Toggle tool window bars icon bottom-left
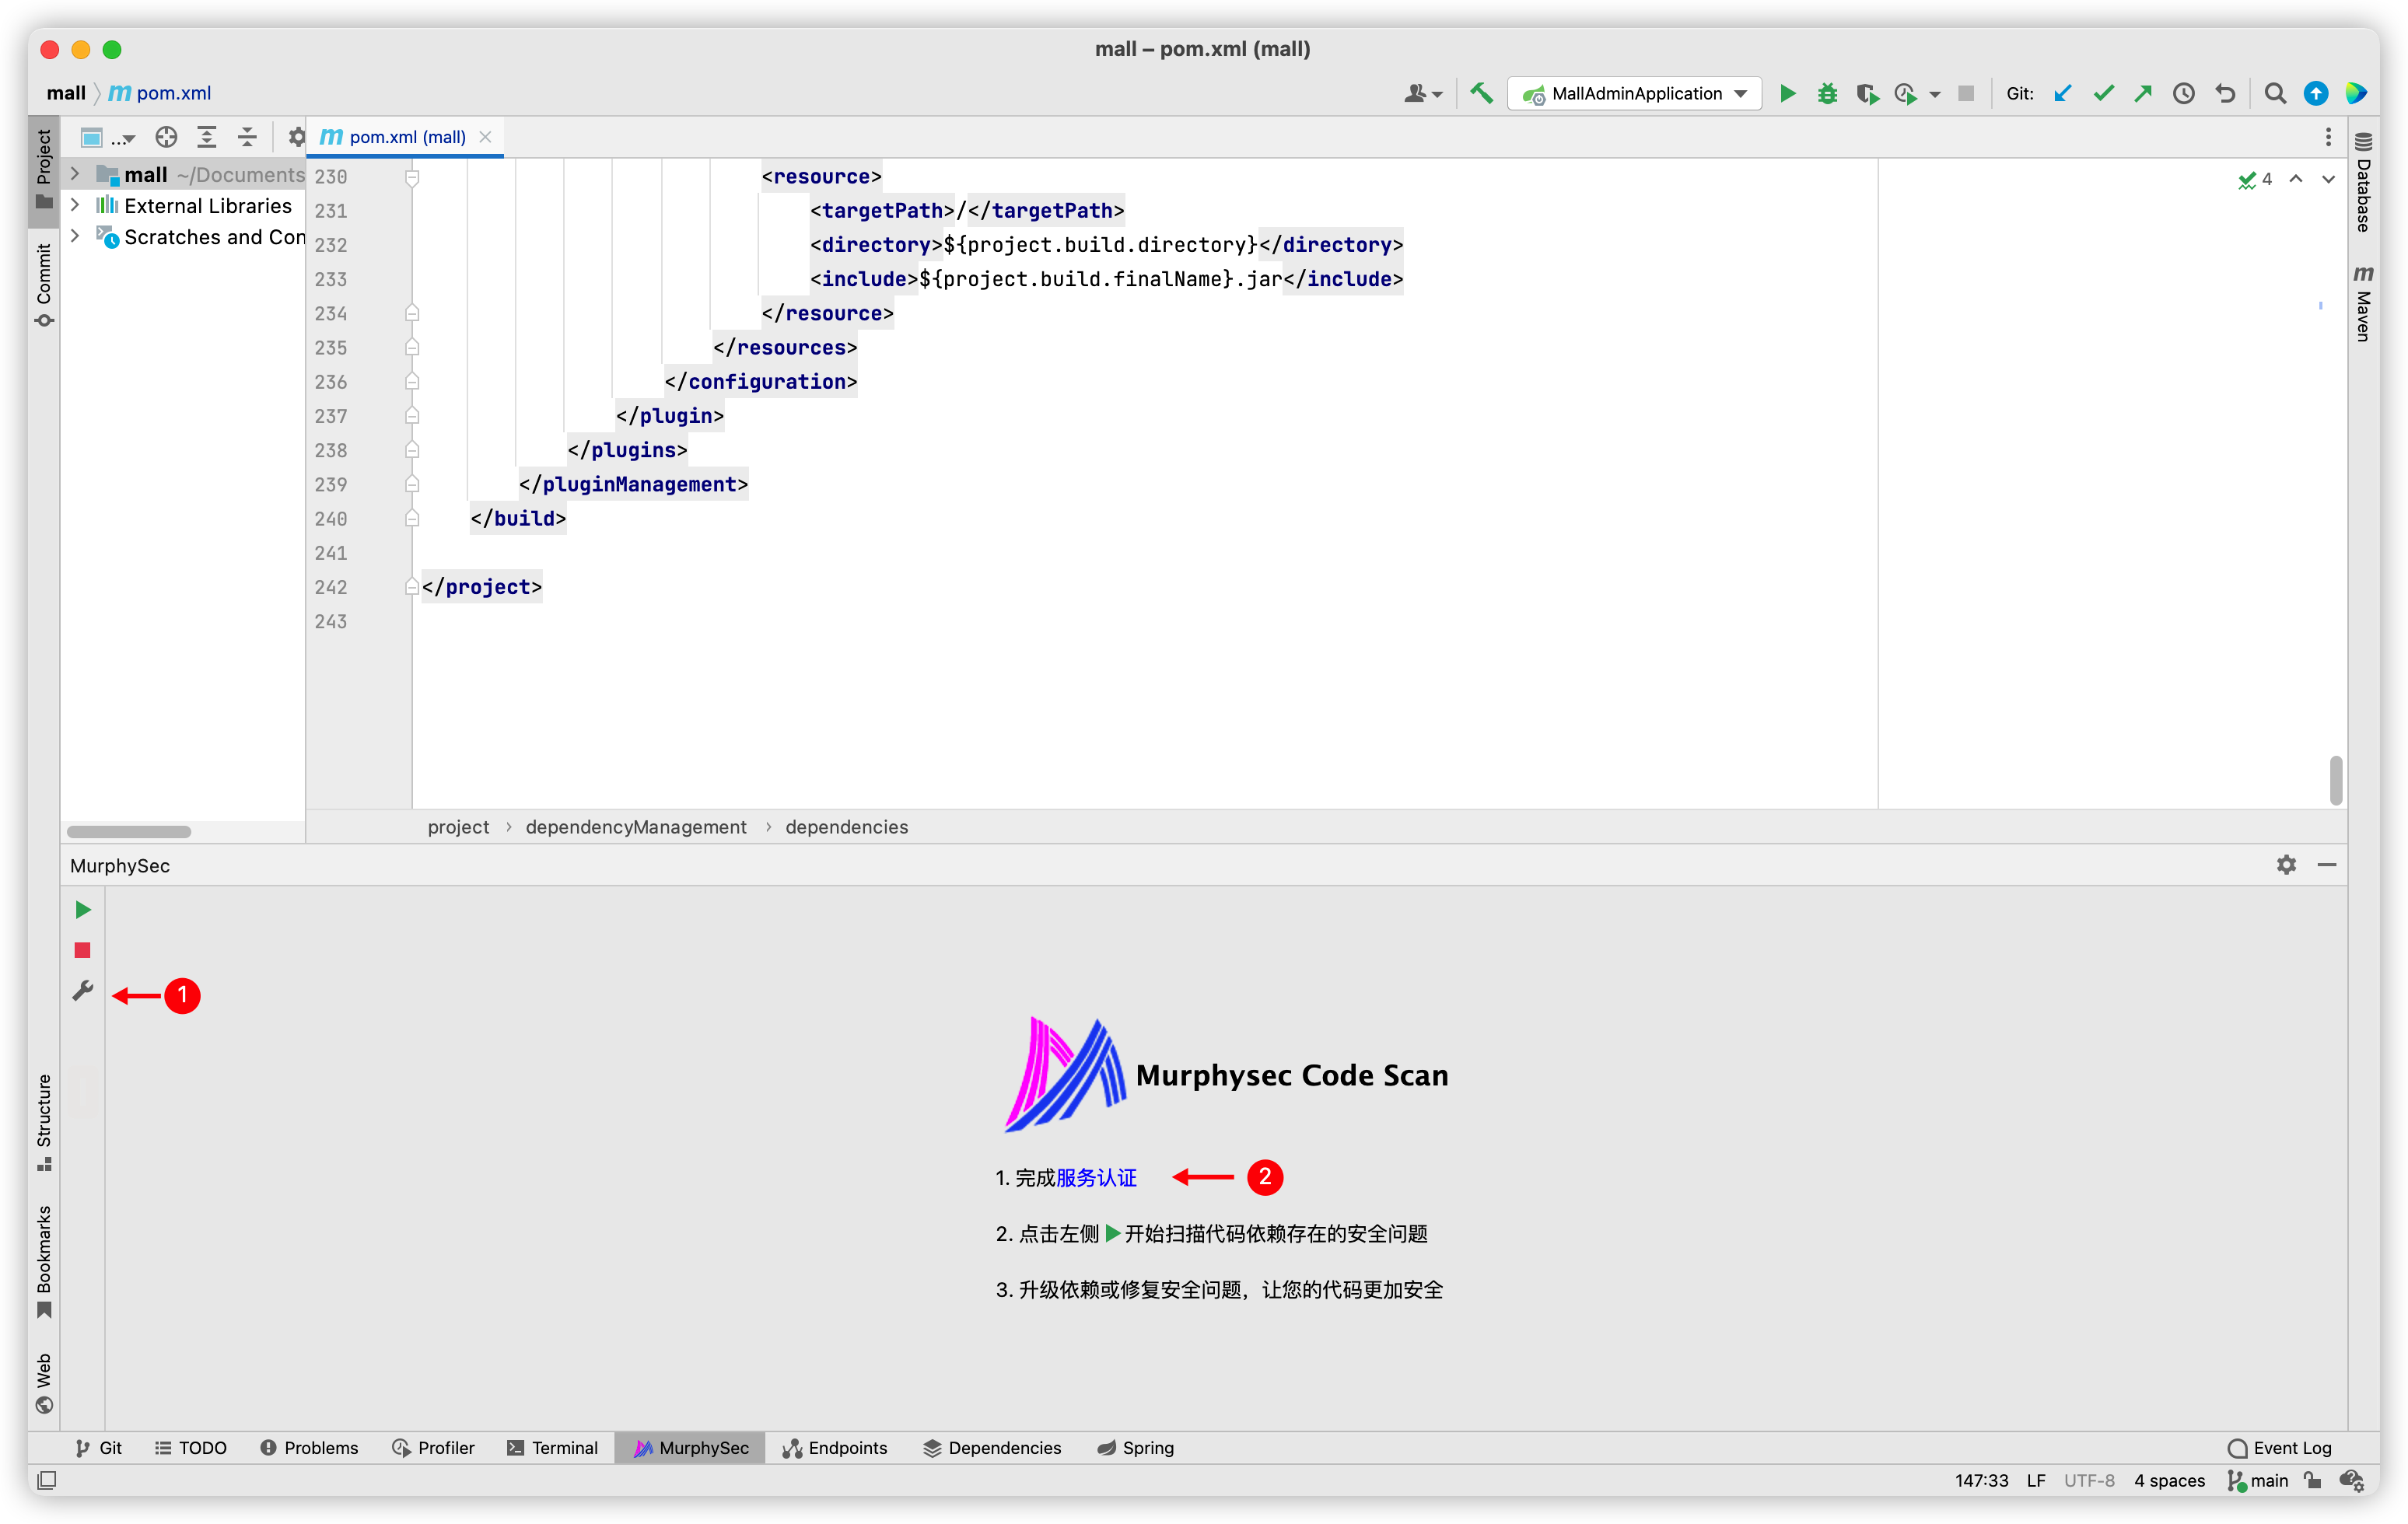2408x1524 pixels. click(46, 1480)
